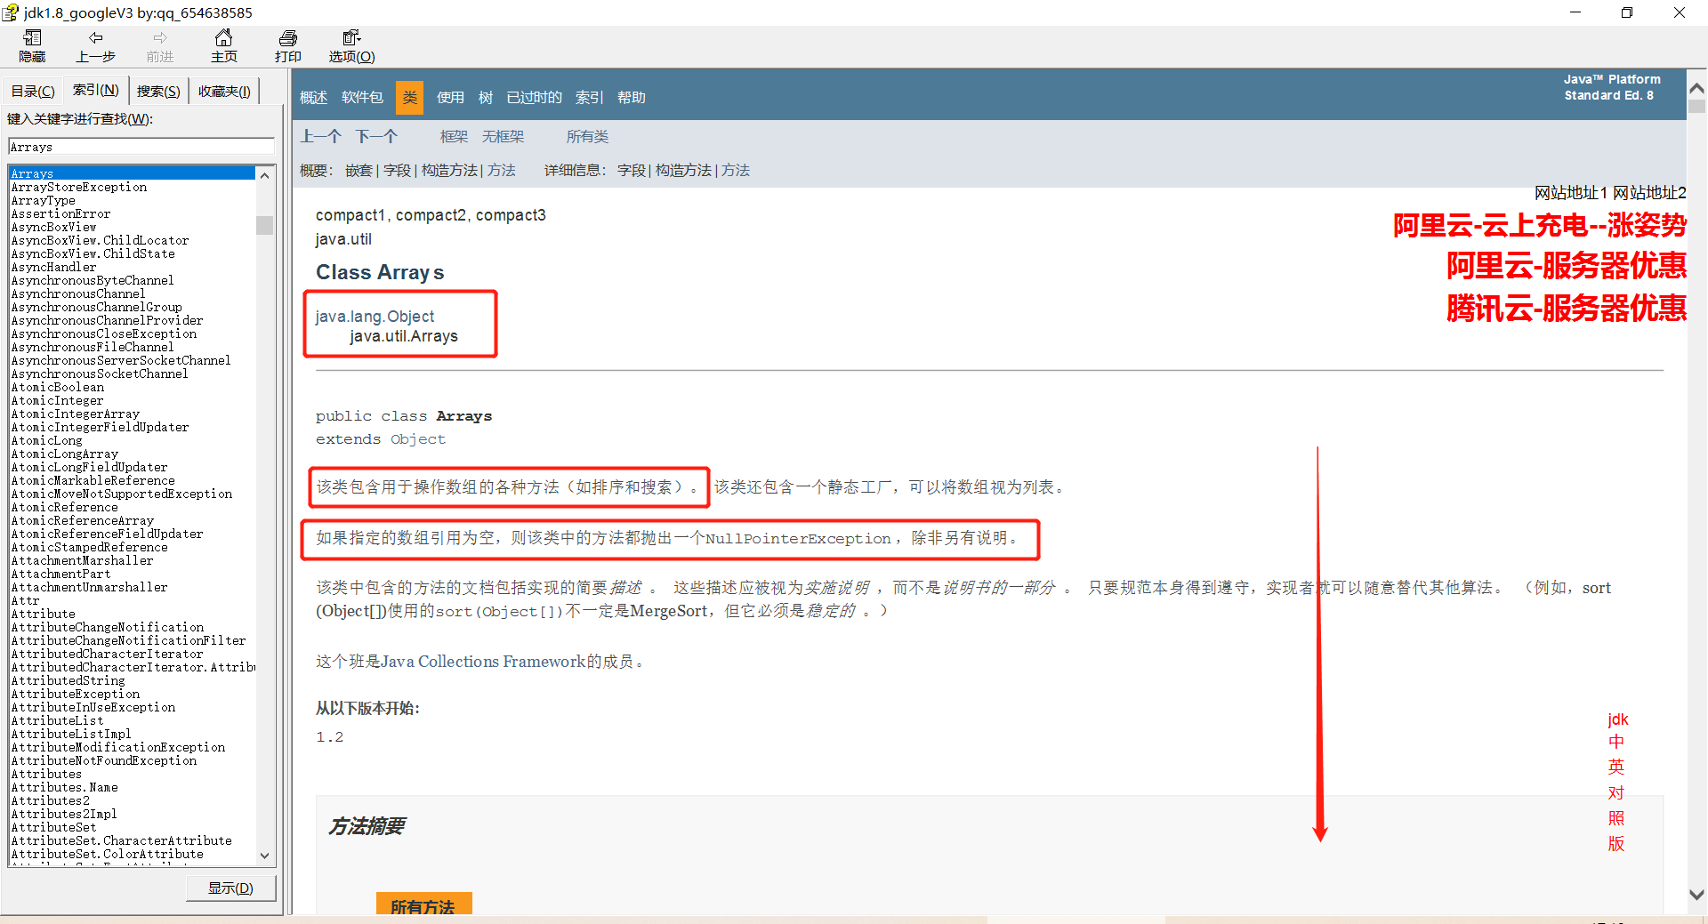Open the Object link after extends
The width and height of the screenshot is (1708, 924).
(418, 439)
